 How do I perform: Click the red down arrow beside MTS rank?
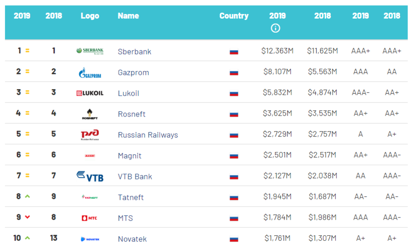(x=27, y=218)
